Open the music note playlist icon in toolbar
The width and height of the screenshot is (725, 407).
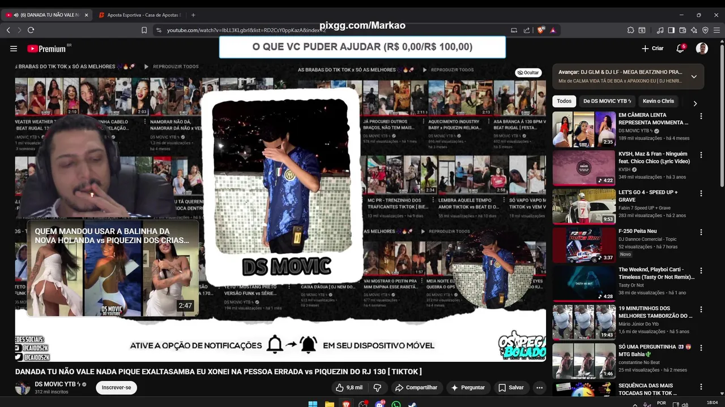[x=660, y=30]
